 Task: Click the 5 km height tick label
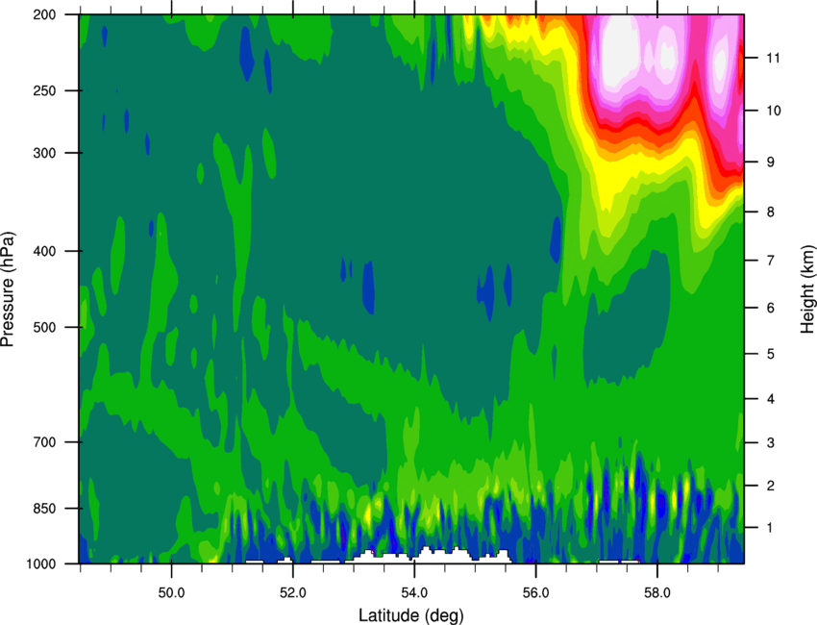pos(771,354)
